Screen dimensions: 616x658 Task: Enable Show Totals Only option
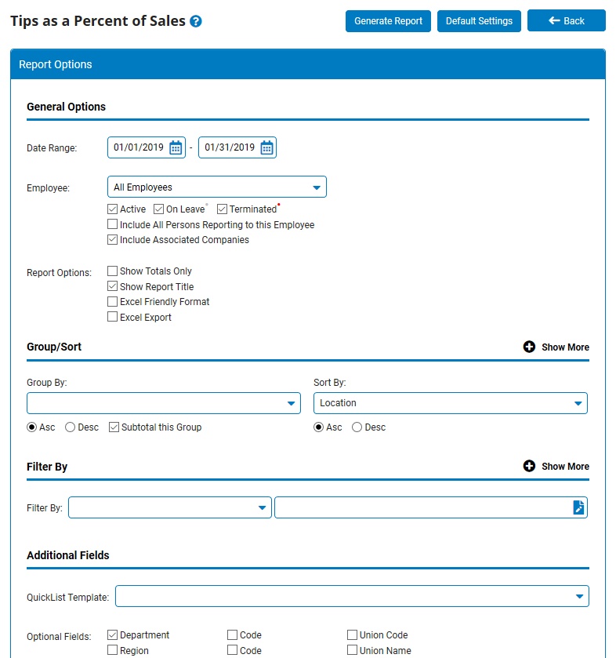pyautogui.click(x=113, y=271)
